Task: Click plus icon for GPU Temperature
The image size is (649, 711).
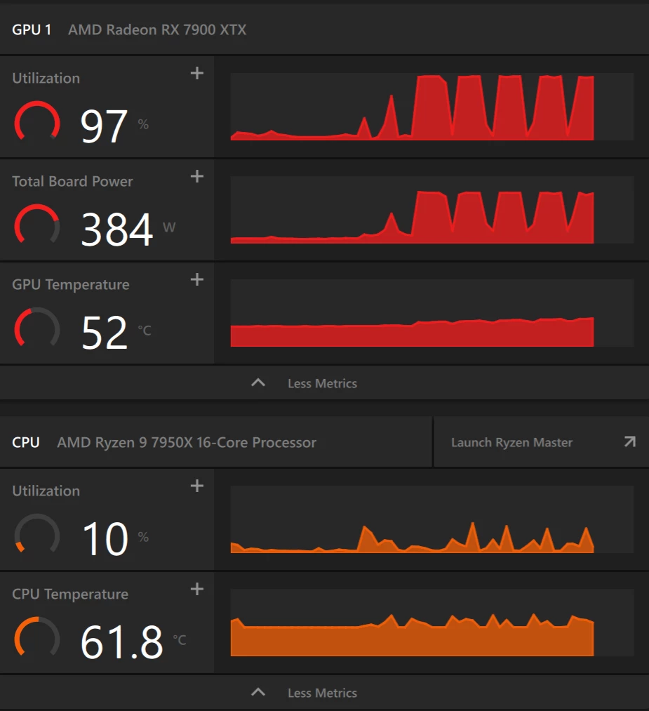Action: tap(196, 279)
